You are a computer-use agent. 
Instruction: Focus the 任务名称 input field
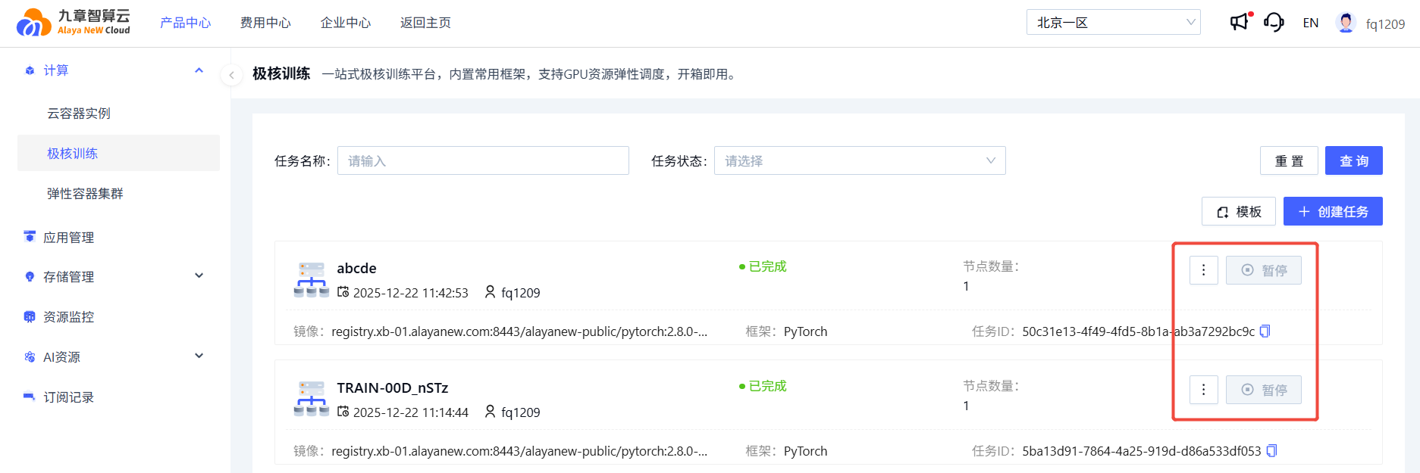483,160
